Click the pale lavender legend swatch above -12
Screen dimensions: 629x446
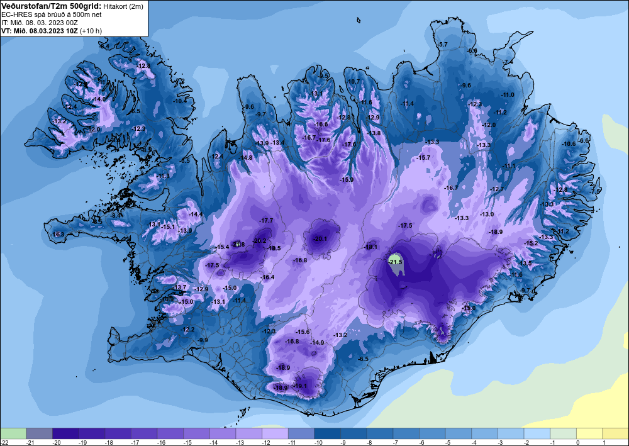coord(276,433)
